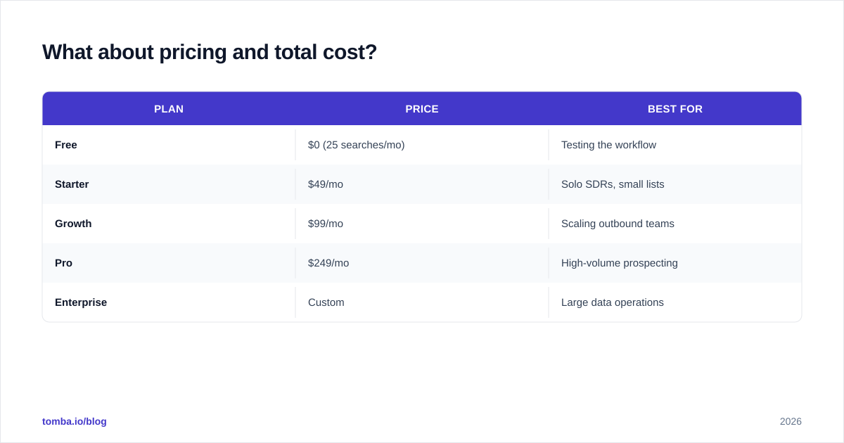Select the Free plan name cell
Image resolution: width=844 pixels, height=443 pixels.
169,145
